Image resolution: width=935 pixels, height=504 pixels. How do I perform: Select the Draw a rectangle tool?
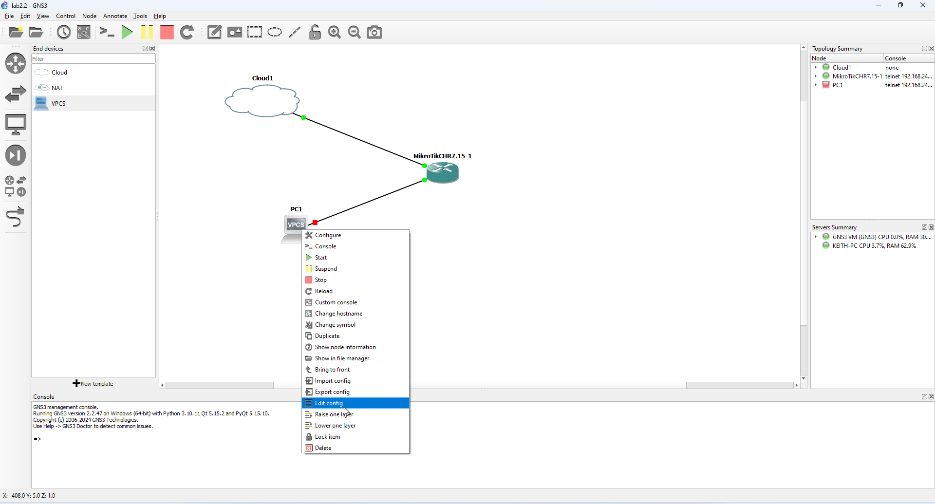255,32
